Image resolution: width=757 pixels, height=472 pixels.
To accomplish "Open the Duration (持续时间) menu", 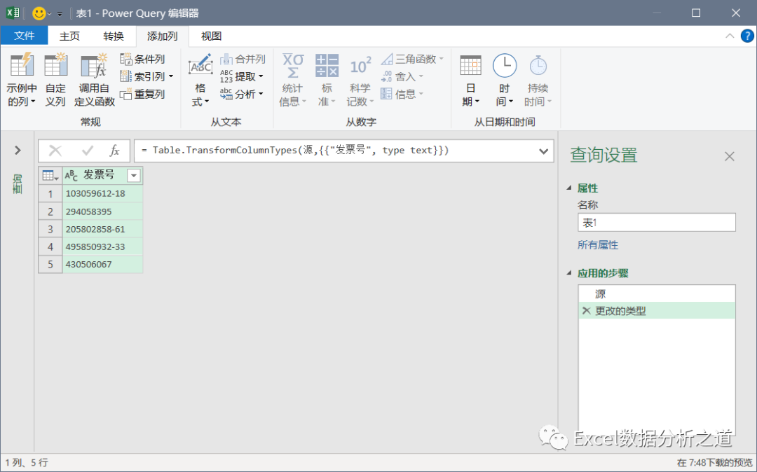I will [538, 80].
